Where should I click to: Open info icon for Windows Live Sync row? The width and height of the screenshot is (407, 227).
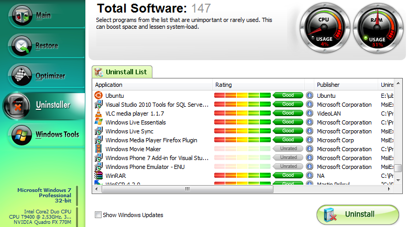pos(310,131)
